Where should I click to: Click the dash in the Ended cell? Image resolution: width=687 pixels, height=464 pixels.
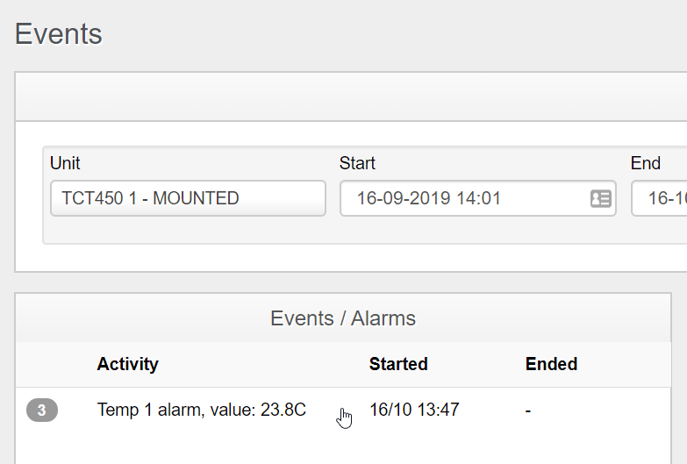tap(528, 410)
